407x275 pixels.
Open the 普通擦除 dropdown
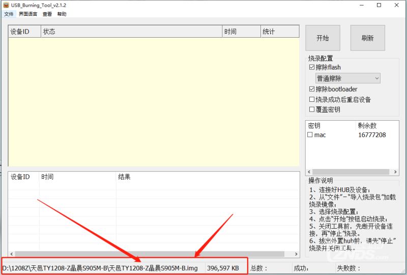pos(348,78)
